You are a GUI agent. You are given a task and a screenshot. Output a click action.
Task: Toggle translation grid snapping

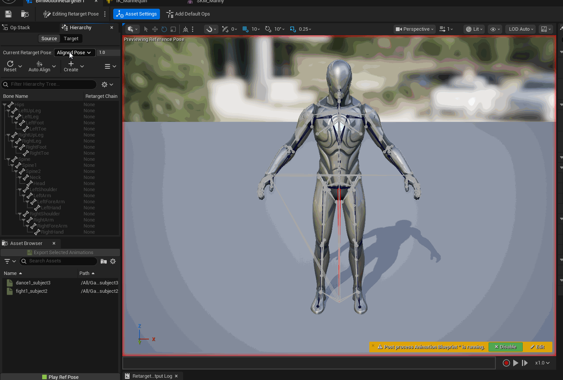point(245,29)
